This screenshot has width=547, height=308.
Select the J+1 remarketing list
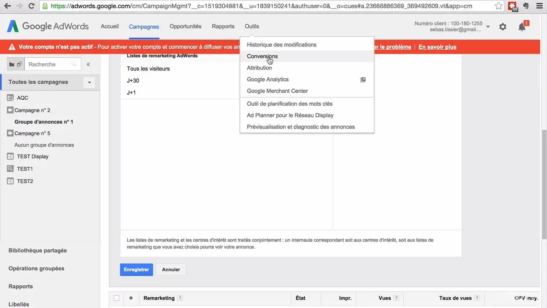131,92
